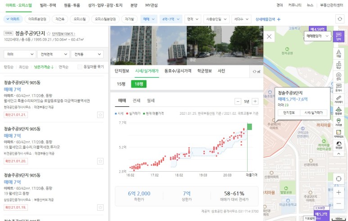Favorite the 청솔주공9단지 complex star
This screenshot has width=348, height=221.
(49, 34)
